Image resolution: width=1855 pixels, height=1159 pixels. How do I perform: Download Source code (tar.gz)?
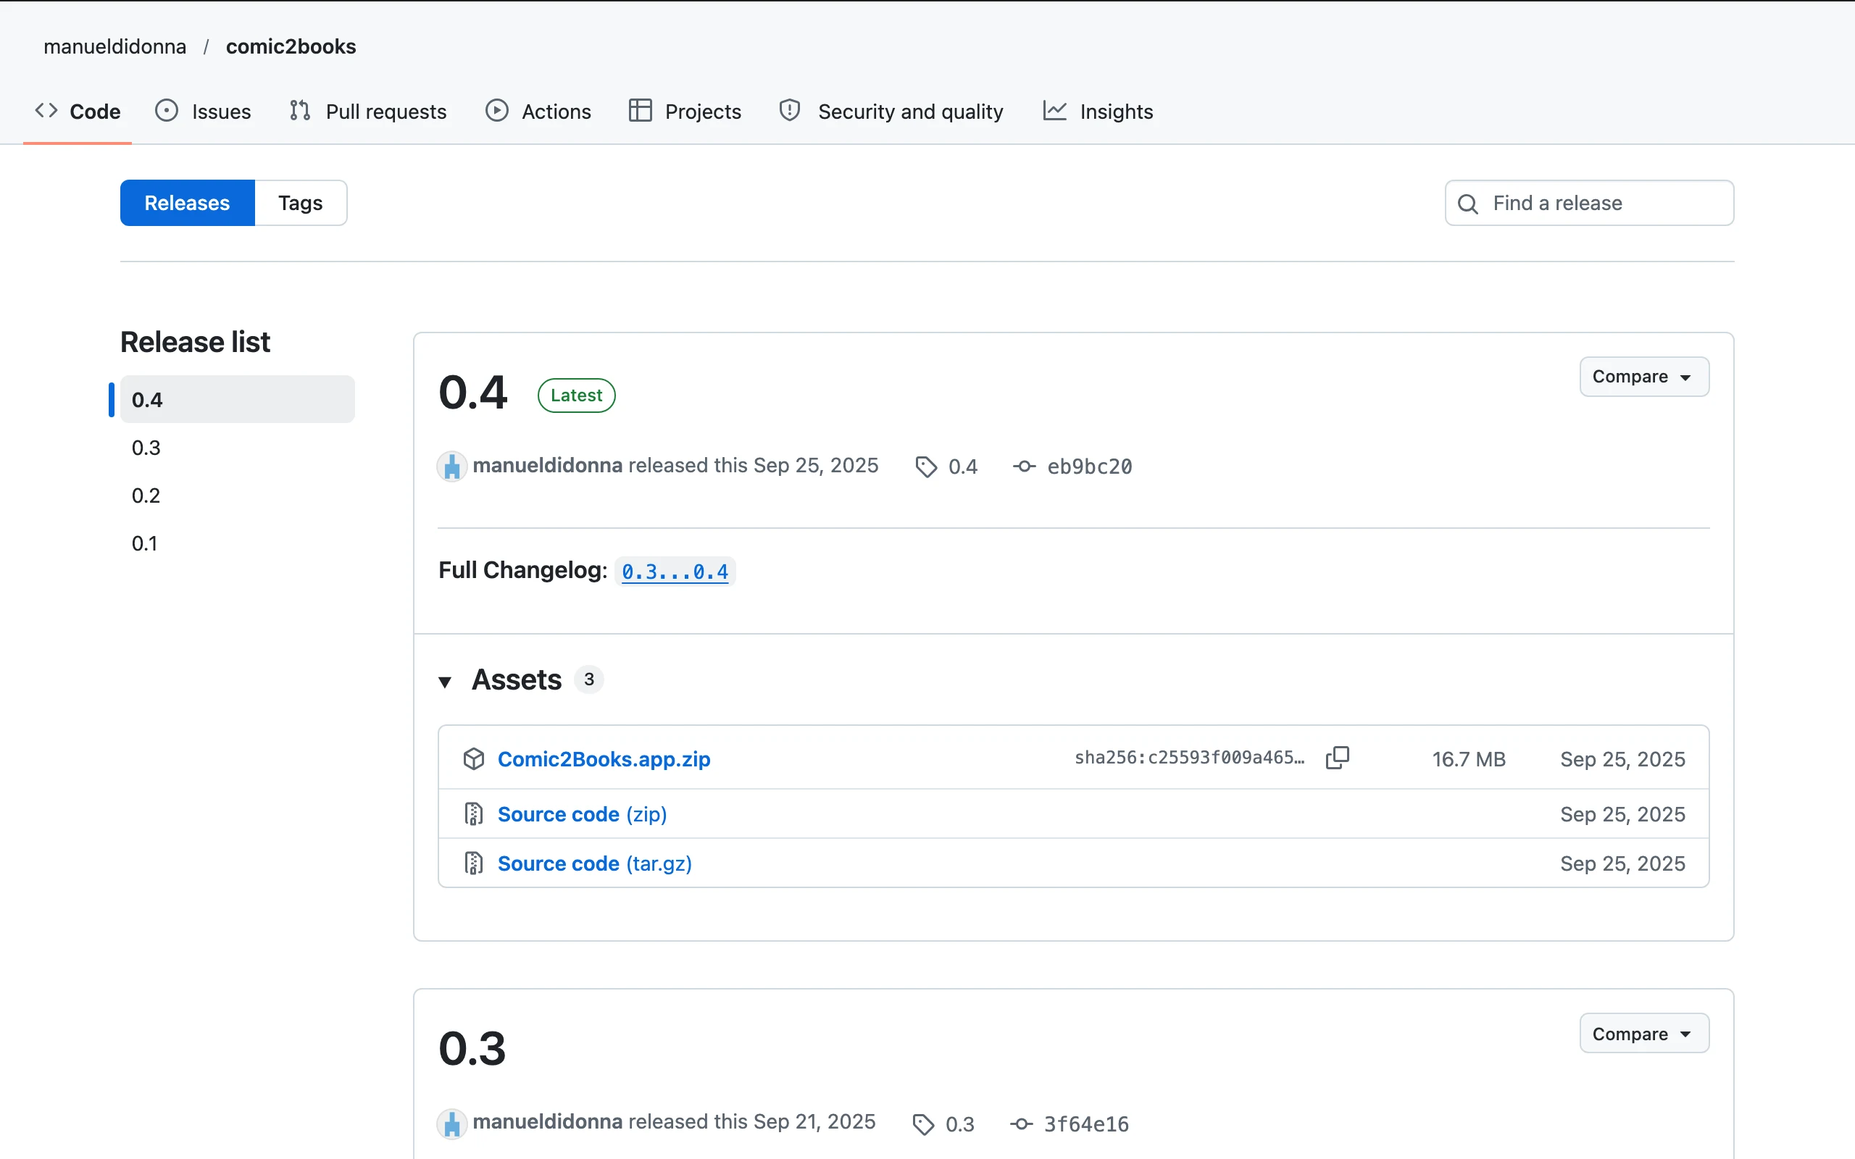pyautogui.click(x=595, y=863)
